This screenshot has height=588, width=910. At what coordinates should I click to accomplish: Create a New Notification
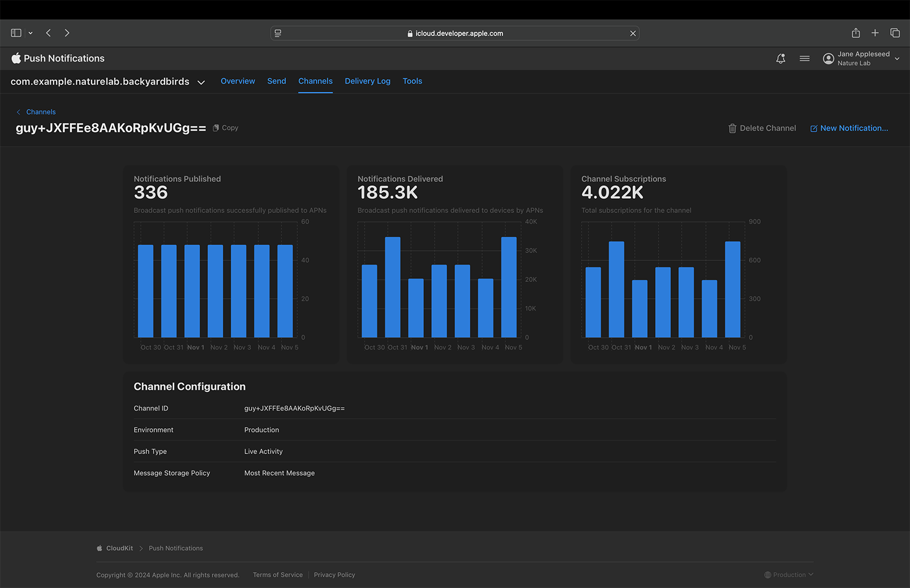[849, 128]
